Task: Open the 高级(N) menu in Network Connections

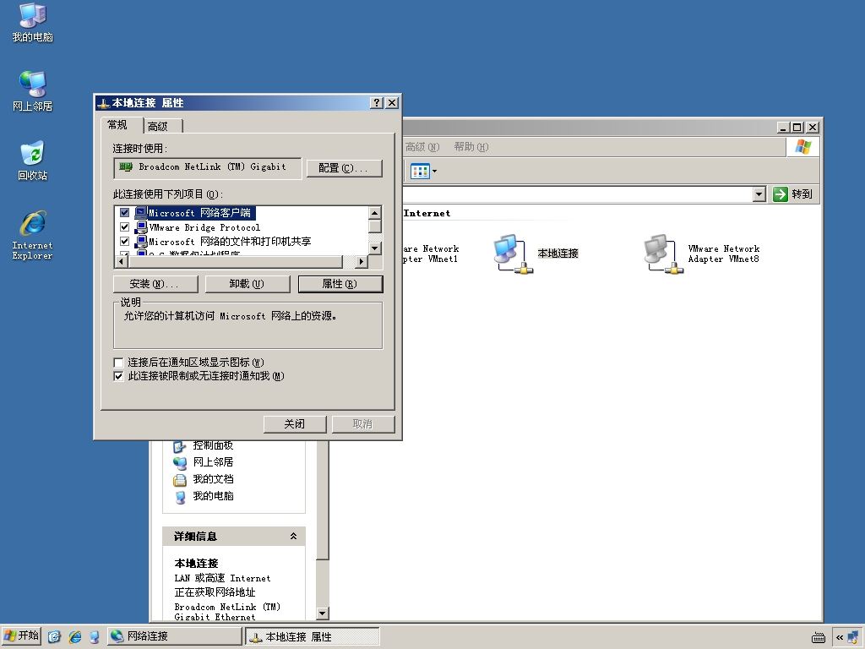Action: coord(422,147)
